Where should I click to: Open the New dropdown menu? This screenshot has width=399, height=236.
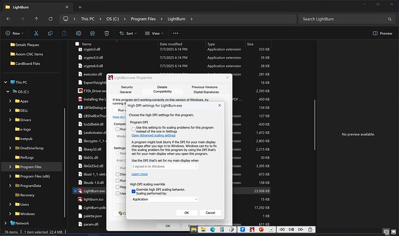(x=14, y=34)
